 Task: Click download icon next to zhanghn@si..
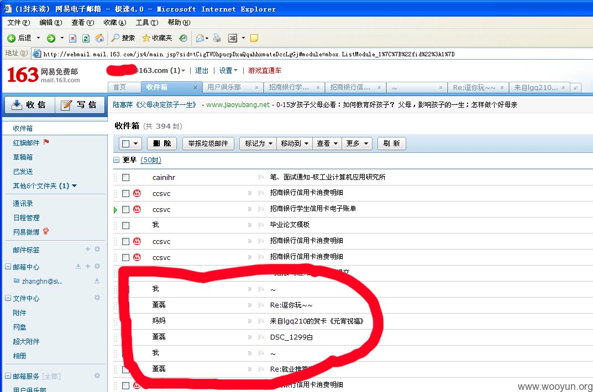click(97, 280)
